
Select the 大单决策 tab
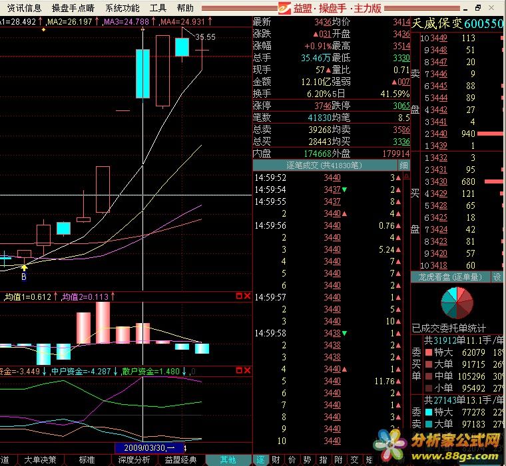pos(40,459)
